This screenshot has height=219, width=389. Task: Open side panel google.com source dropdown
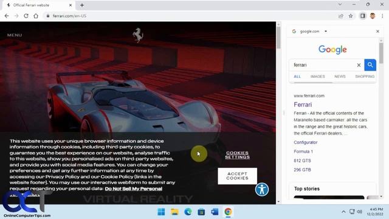click(x=326, y=31)
